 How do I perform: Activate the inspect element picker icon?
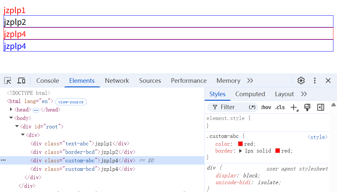(8, 81)
